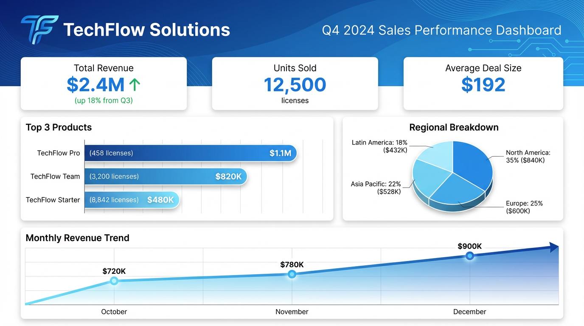Click the TechFlow Solutions logo

40,29
